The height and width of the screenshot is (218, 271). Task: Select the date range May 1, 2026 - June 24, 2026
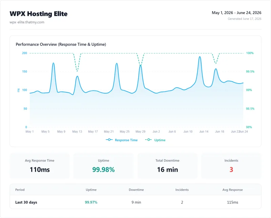pos(236,13)
